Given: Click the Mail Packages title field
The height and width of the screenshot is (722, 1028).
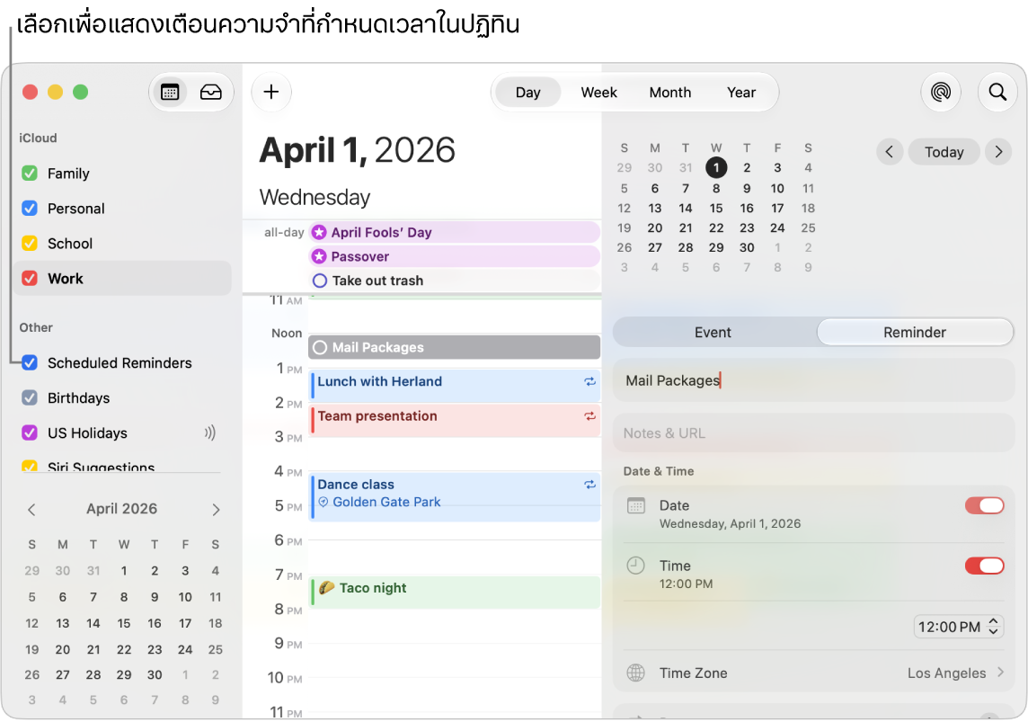Looking at the screenshot, I should [813, 380].
